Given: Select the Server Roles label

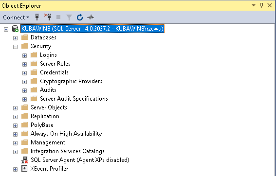Looking at the screenshot, I should pos(55,64).
